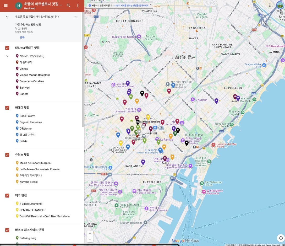Collapse the 타파스&꿀대구 place list chevron
The image size is (285, 246).
pyautogui.click(x=7, y=56)
